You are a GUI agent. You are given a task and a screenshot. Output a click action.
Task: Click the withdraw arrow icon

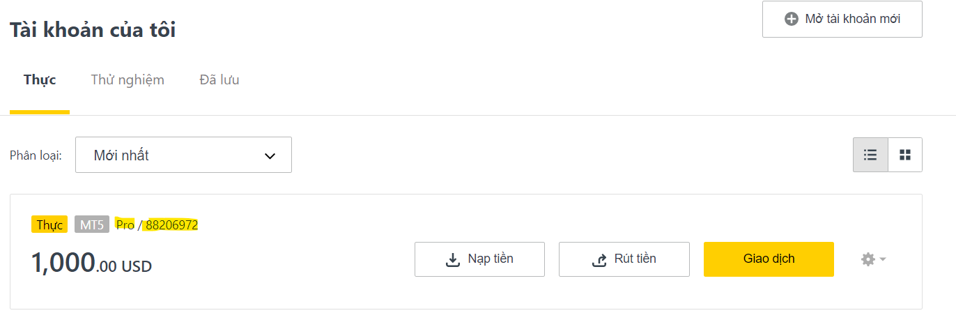599,259
